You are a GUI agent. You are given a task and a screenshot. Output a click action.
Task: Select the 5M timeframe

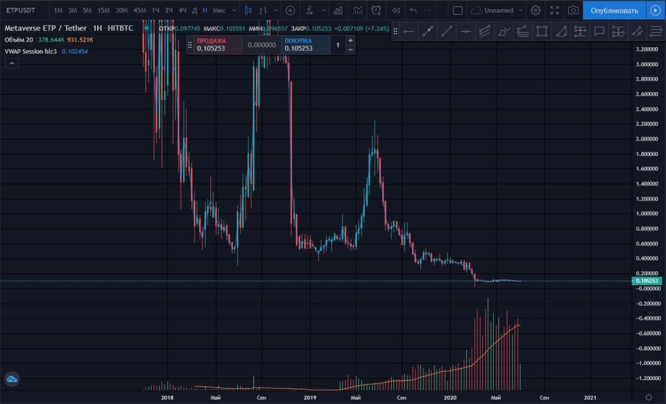pos(87,10)
